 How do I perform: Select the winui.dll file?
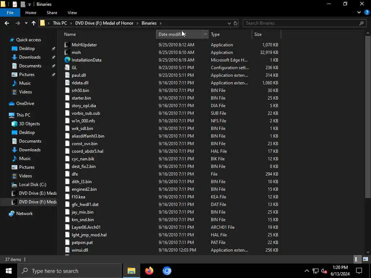tap(80, 250)
